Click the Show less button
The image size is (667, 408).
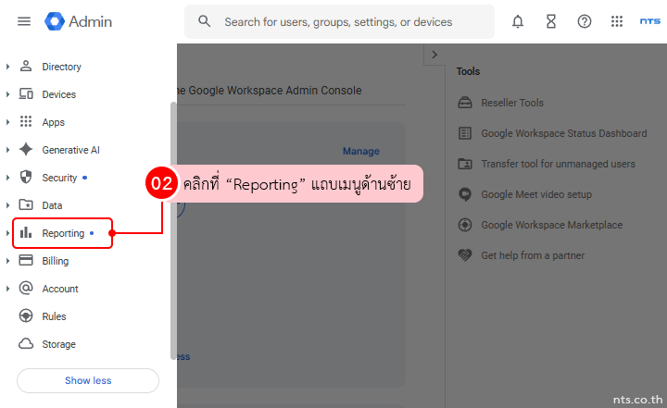(88, 380)
